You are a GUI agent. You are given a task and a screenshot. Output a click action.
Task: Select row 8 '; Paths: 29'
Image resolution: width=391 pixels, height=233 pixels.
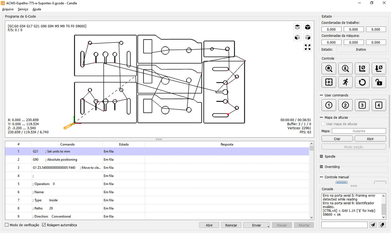point(157,208)
